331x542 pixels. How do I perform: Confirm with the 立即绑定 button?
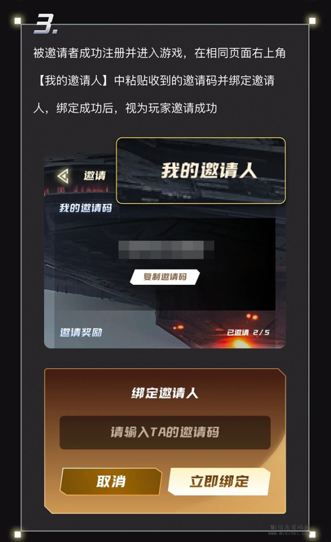pos(219,481)
